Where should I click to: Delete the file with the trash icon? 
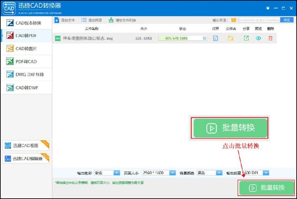coord(271,38)
